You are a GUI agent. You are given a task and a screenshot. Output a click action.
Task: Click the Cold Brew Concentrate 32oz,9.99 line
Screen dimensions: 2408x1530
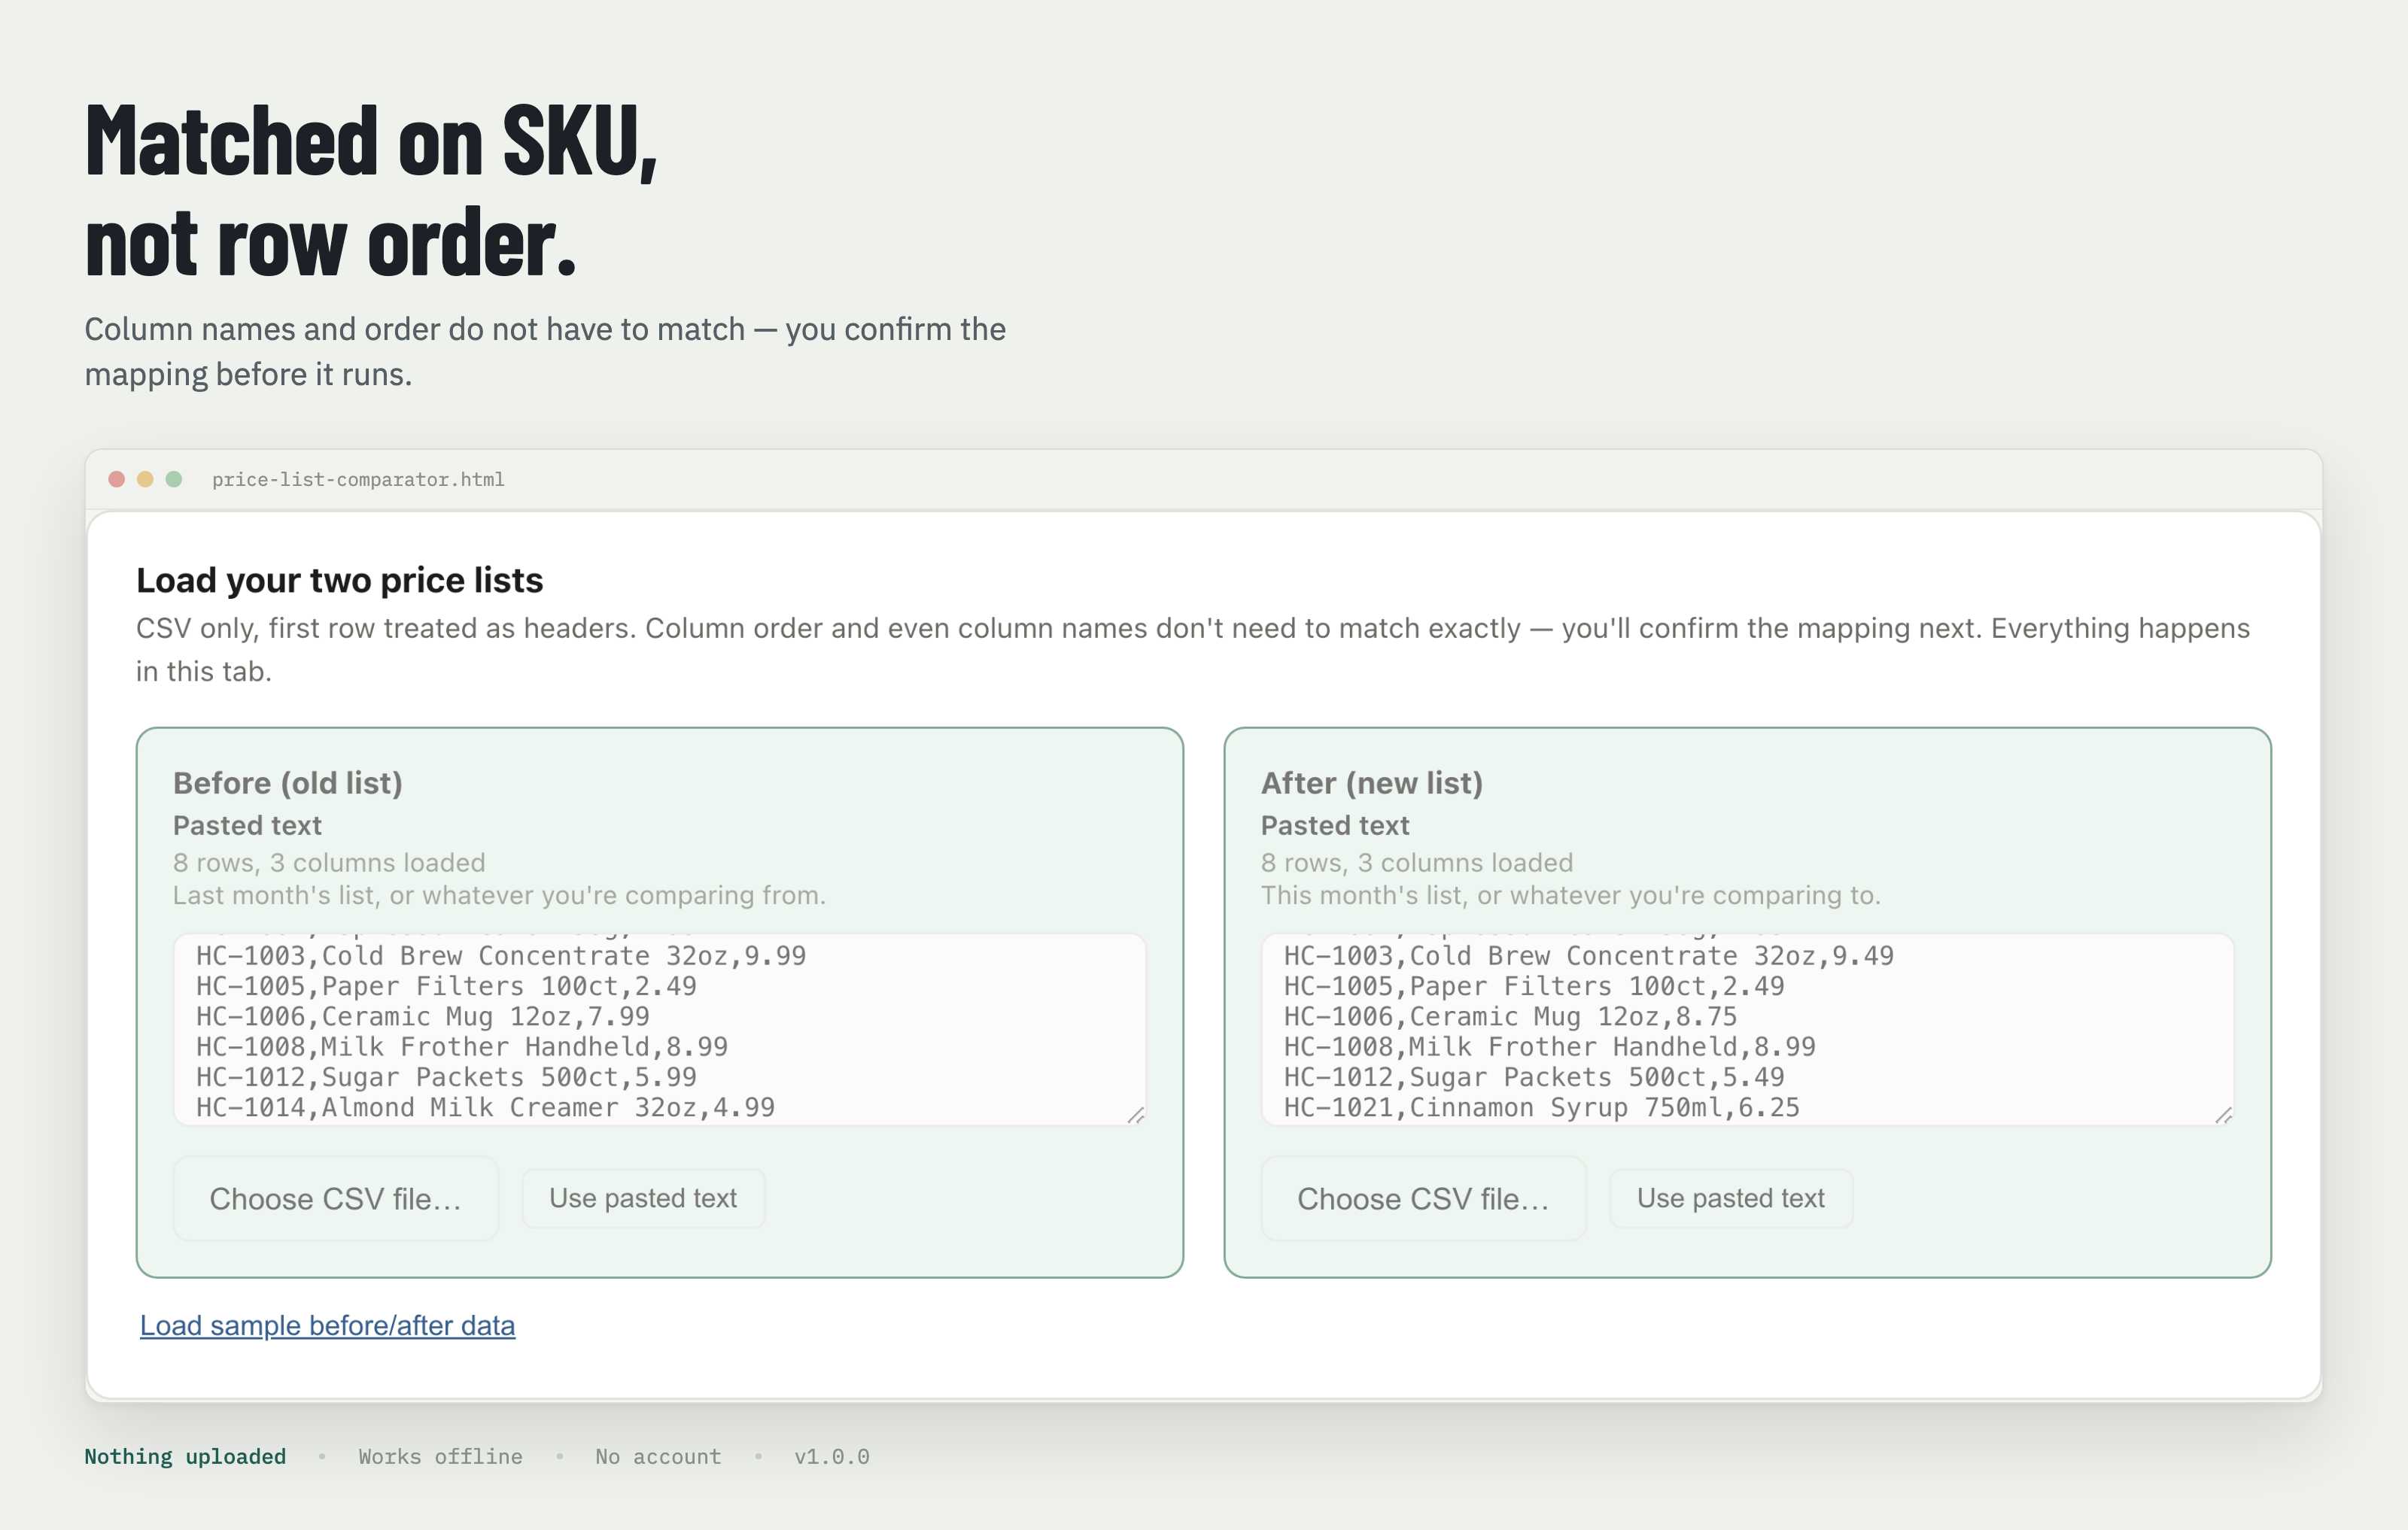click(x=500, y=955)
